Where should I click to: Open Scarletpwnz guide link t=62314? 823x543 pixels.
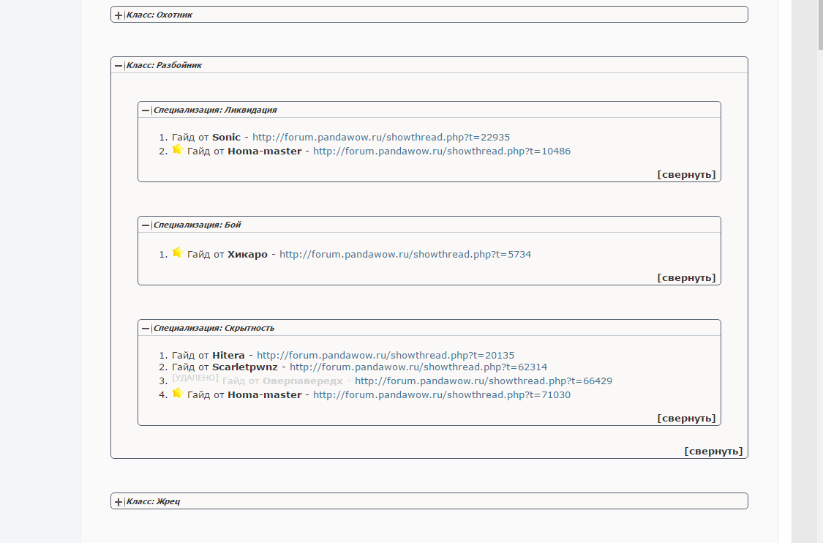point(418,367)
